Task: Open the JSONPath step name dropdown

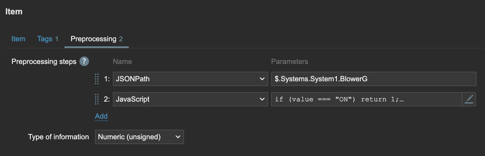Action: click(x=190, y=79)
